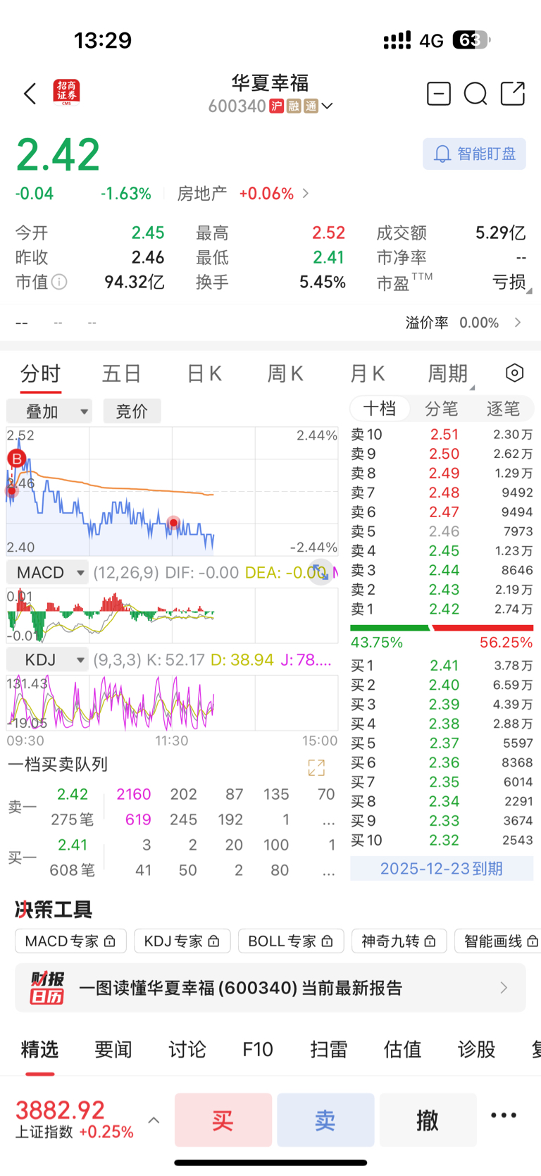Screen dimensions: 541x1176
Task: Open MACD indicator dropdown
Action: 47,572
